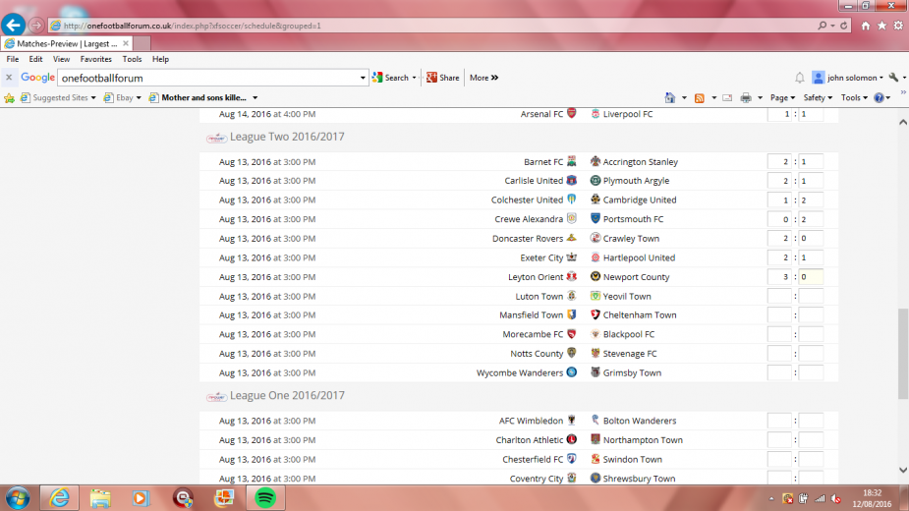Image resolution: width=909 pixels, height=511 pixels.
Task: Click the Google toolbar wrench icon
Action: tap(893, 78)
